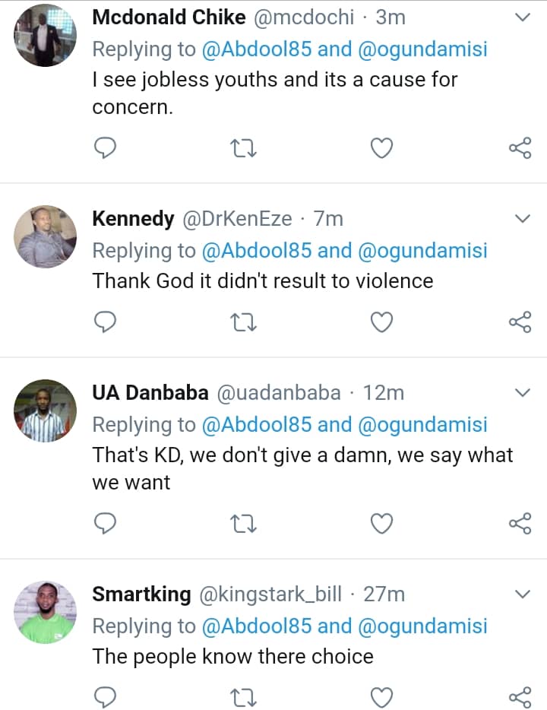Share Mcdonald Chike's tweet
547x710 pixels.
520,147
